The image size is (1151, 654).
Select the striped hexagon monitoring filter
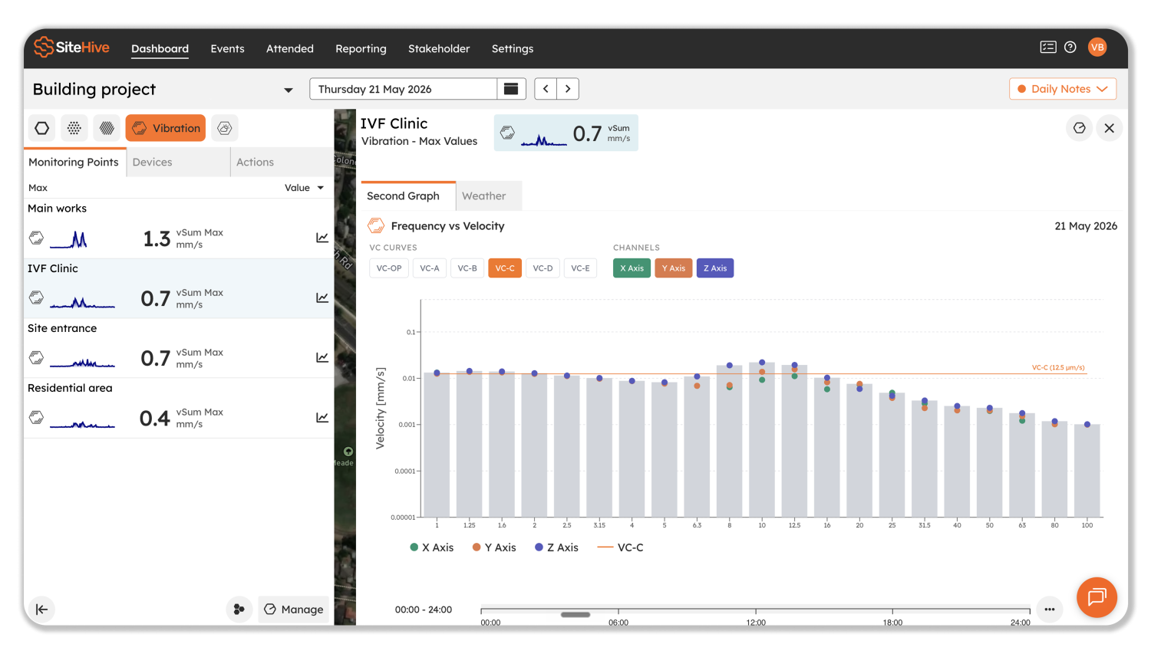(x=107, y=128)
